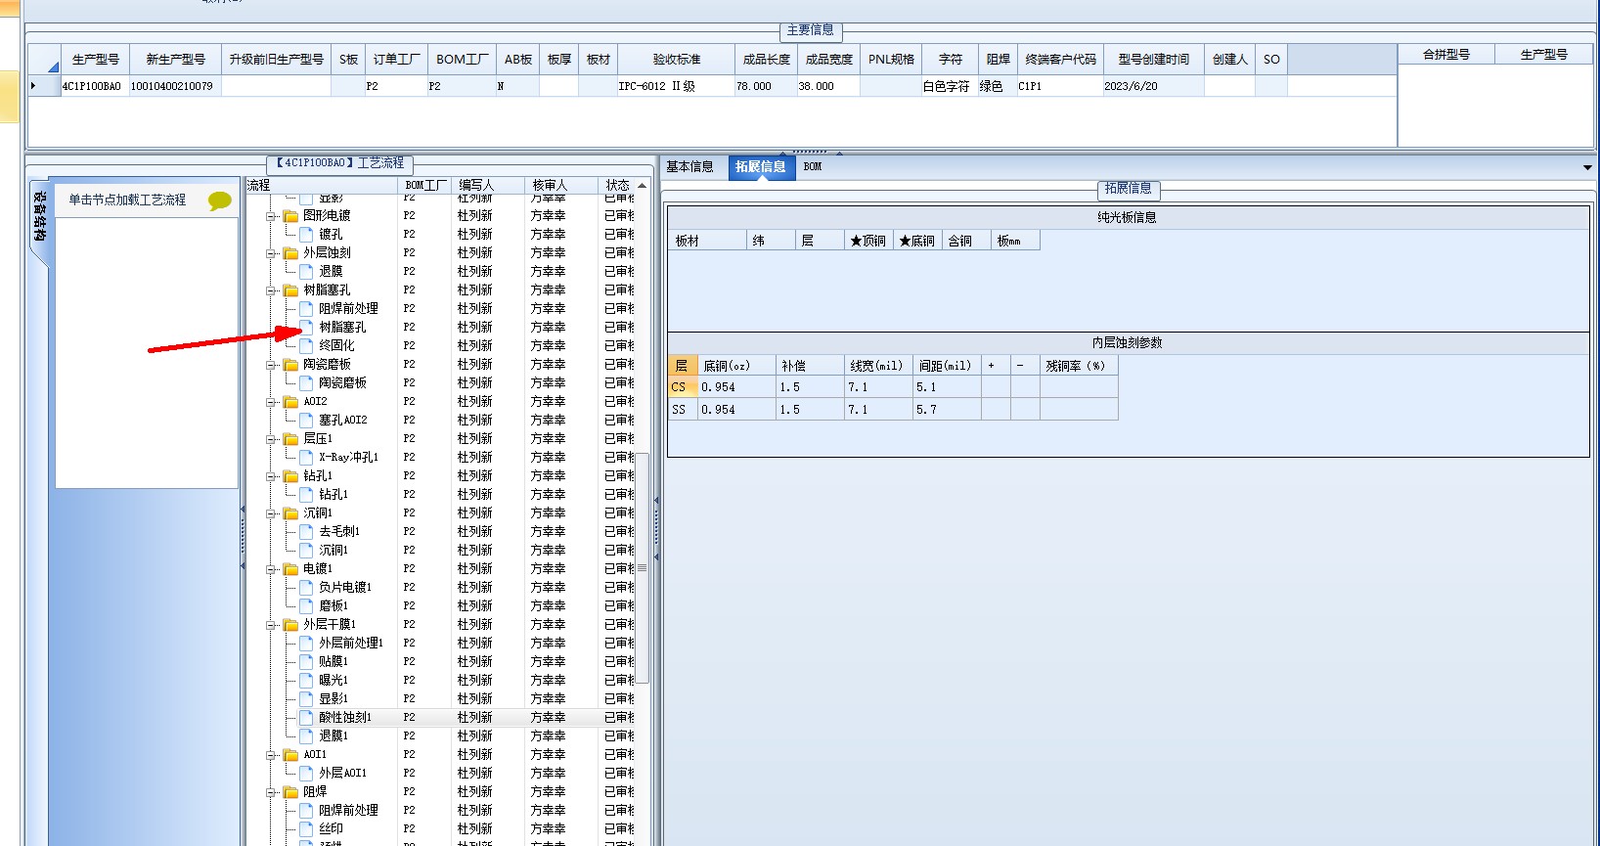
Task: Click the process tree vertical scrollbar thumb
Action: pyautogui.click(x=643, y=568)
